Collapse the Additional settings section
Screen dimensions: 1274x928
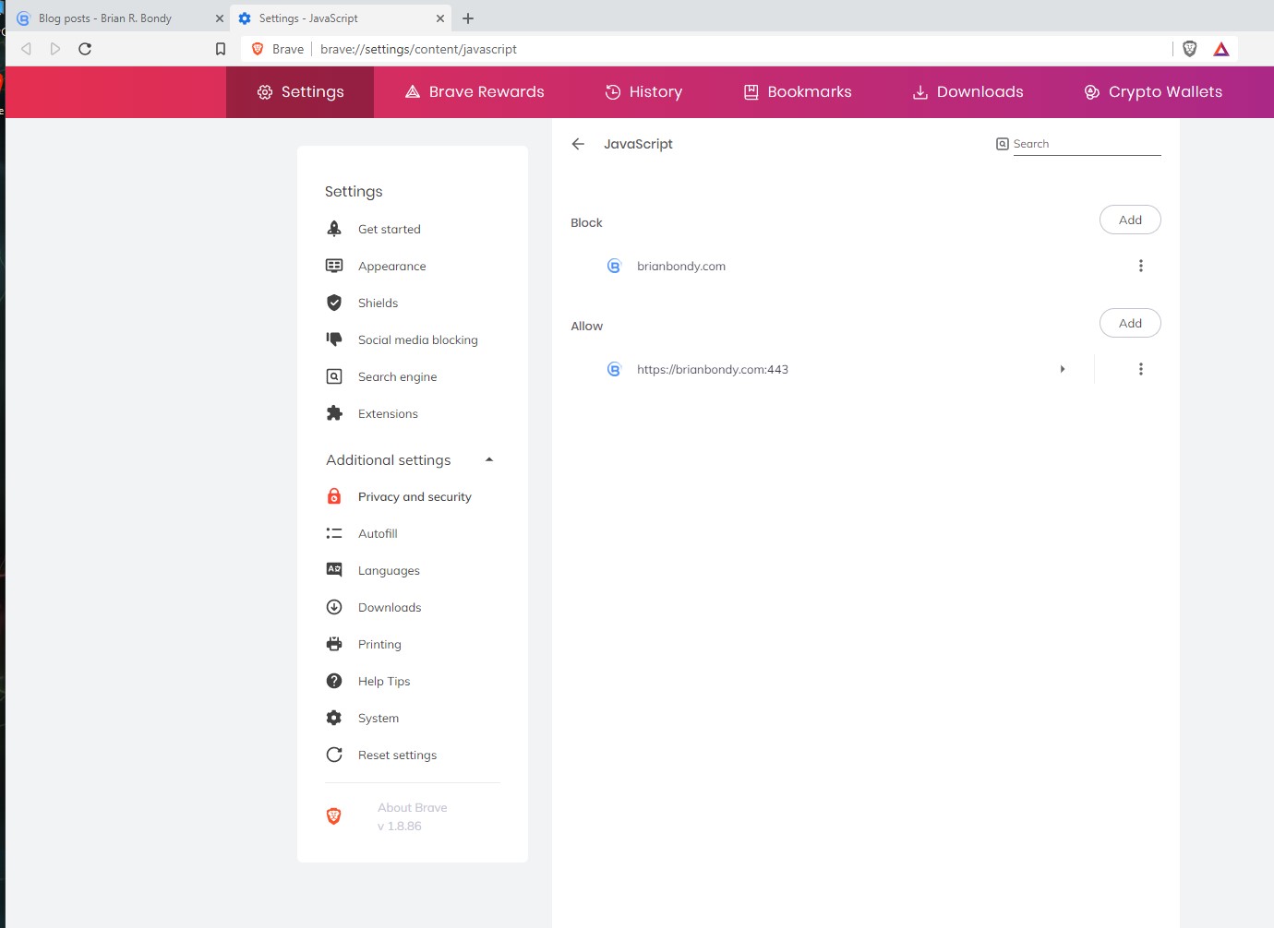pos(489,459)
